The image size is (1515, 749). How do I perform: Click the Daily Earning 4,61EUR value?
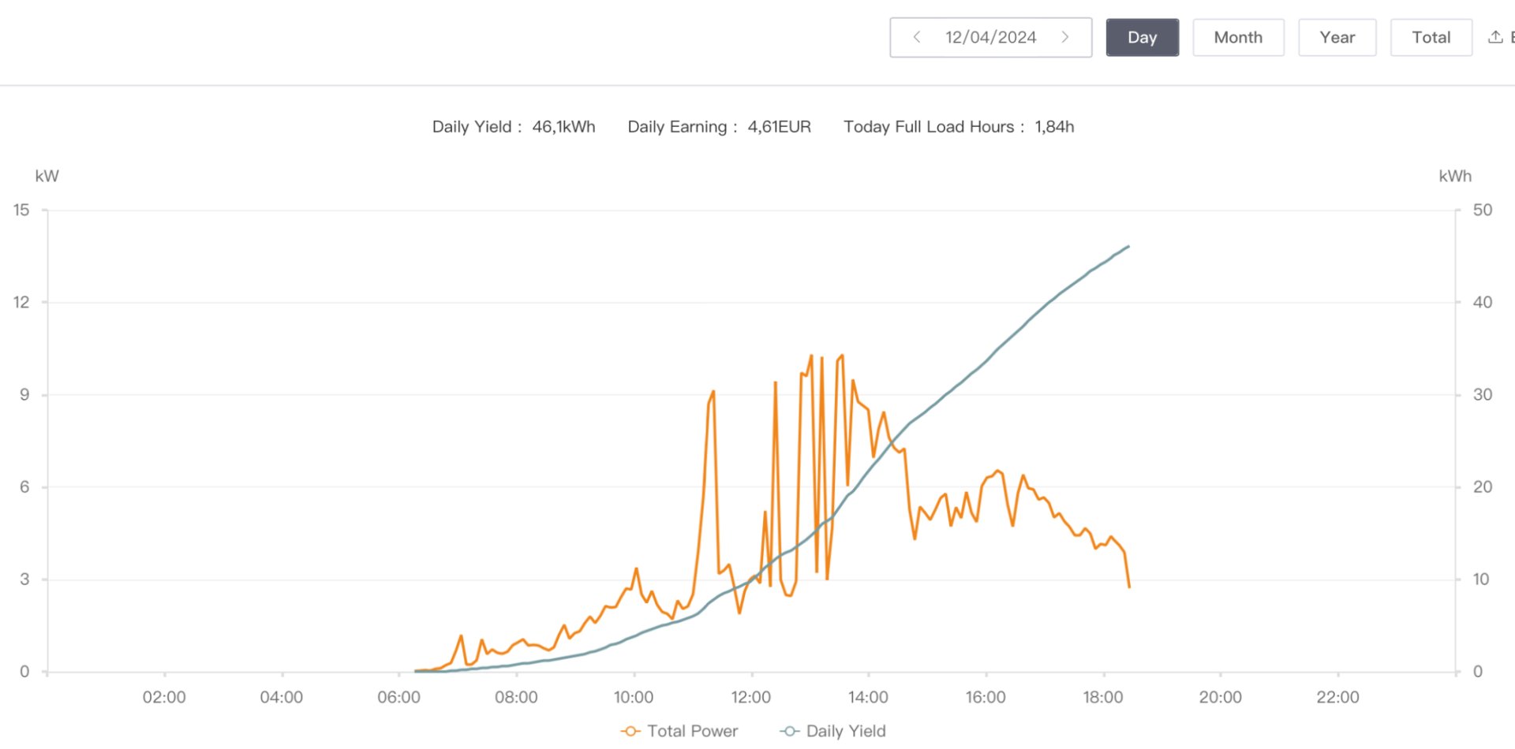coord(779,127)
